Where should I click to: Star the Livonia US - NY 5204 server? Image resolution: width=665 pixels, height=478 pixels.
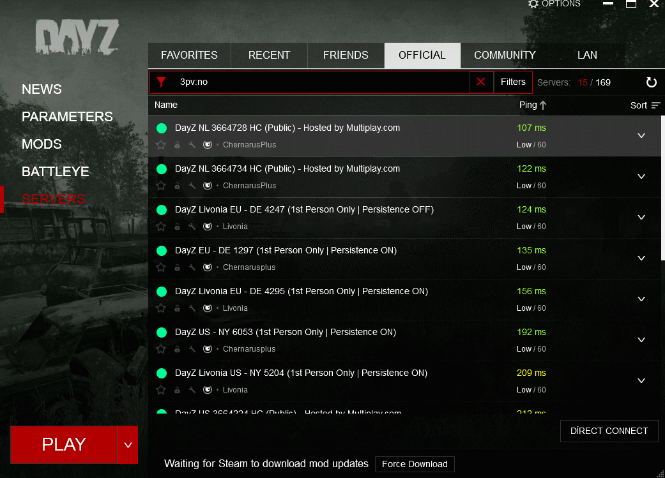pos(161,390)
